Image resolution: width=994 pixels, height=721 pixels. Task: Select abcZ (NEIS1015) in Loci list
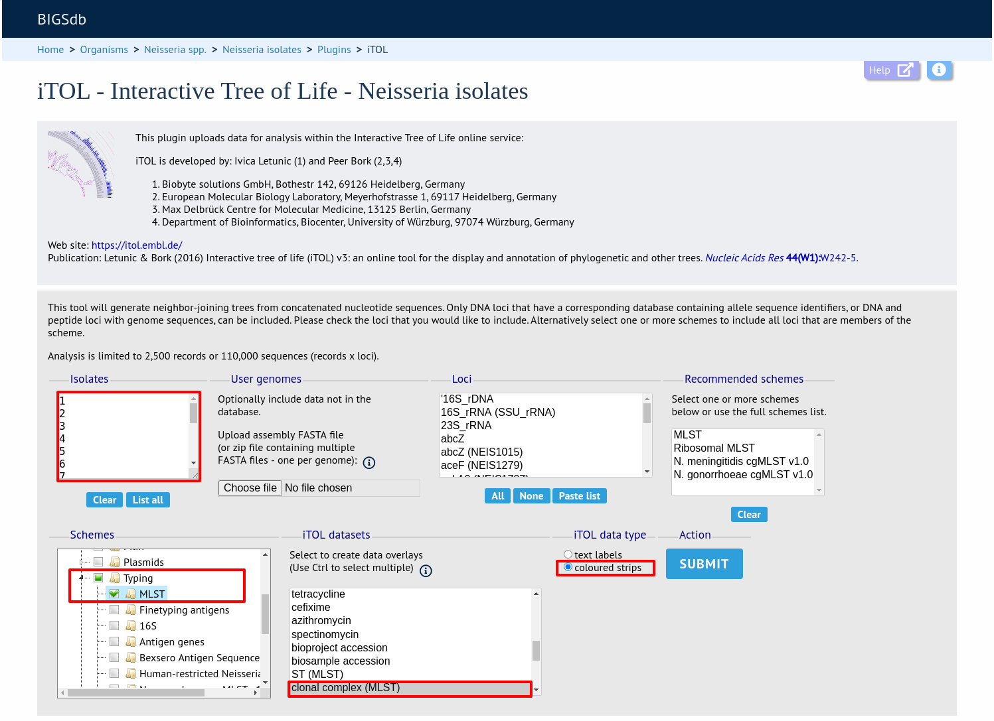(x=540, y=452)
